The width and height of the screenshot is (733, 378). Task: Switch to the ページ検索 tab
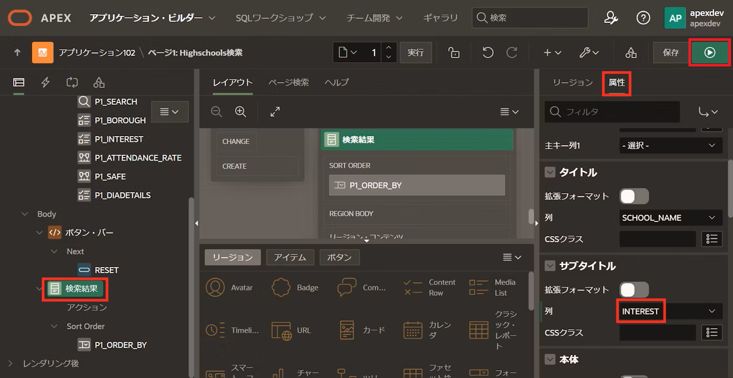click(288, 82)
